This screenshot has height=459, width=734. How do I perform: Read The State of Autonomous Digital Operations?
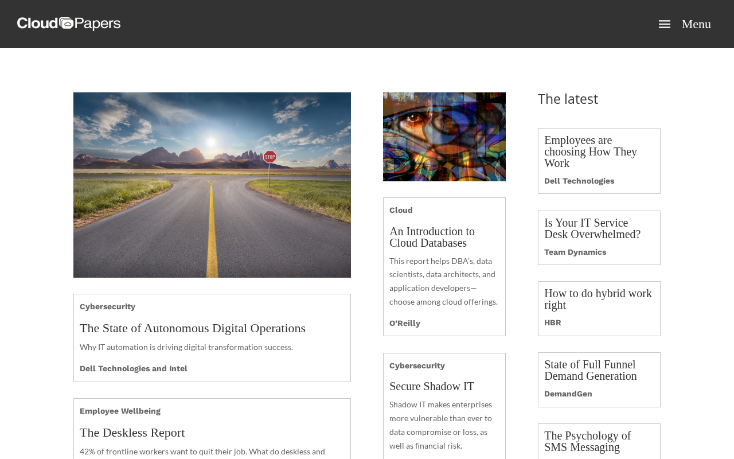coord(193,328)
